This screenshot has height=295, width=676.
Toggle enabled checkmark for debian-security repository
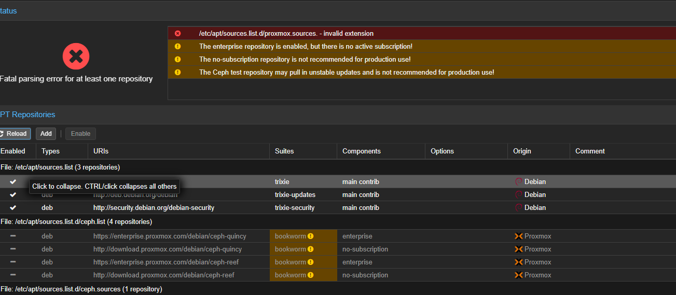pyautogui.click(x=13, y=207)
